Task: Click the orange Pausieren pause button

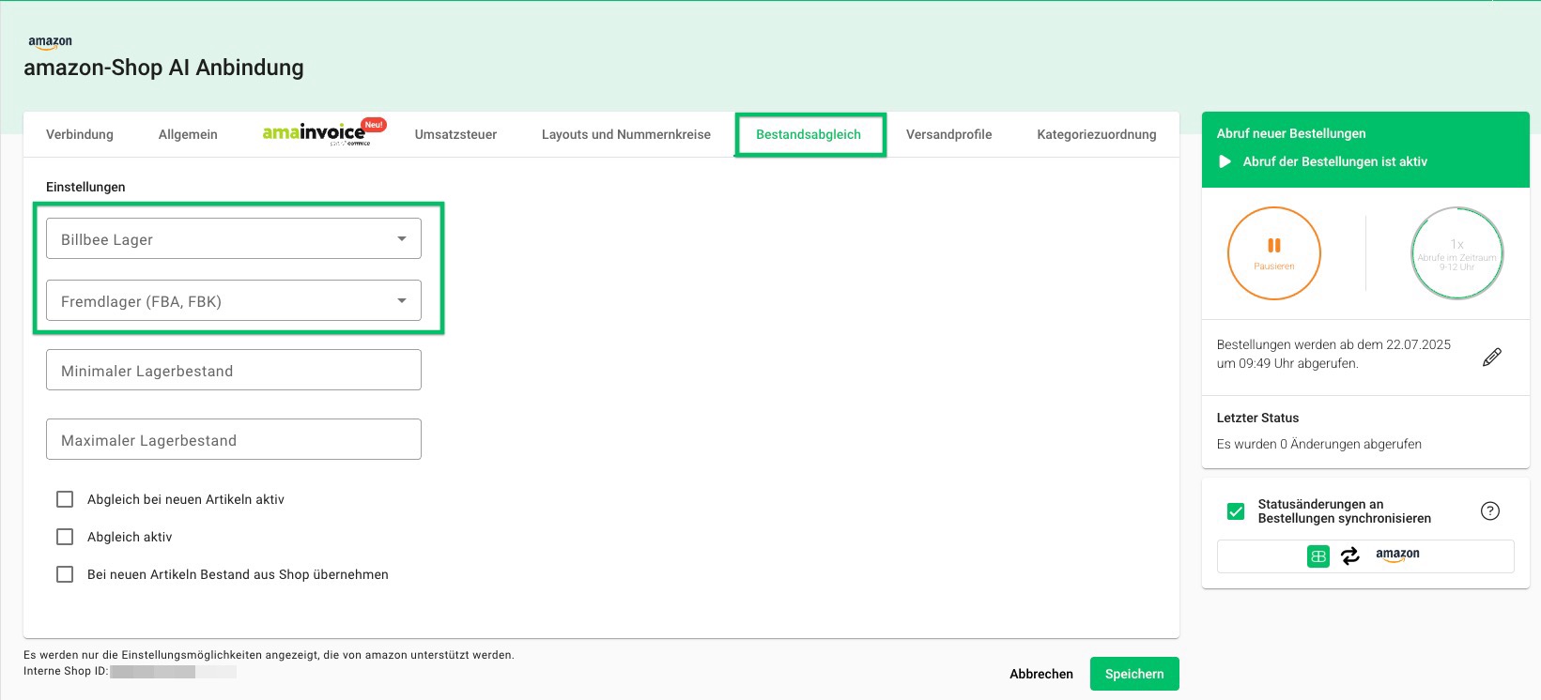Action: [1273, 253]
